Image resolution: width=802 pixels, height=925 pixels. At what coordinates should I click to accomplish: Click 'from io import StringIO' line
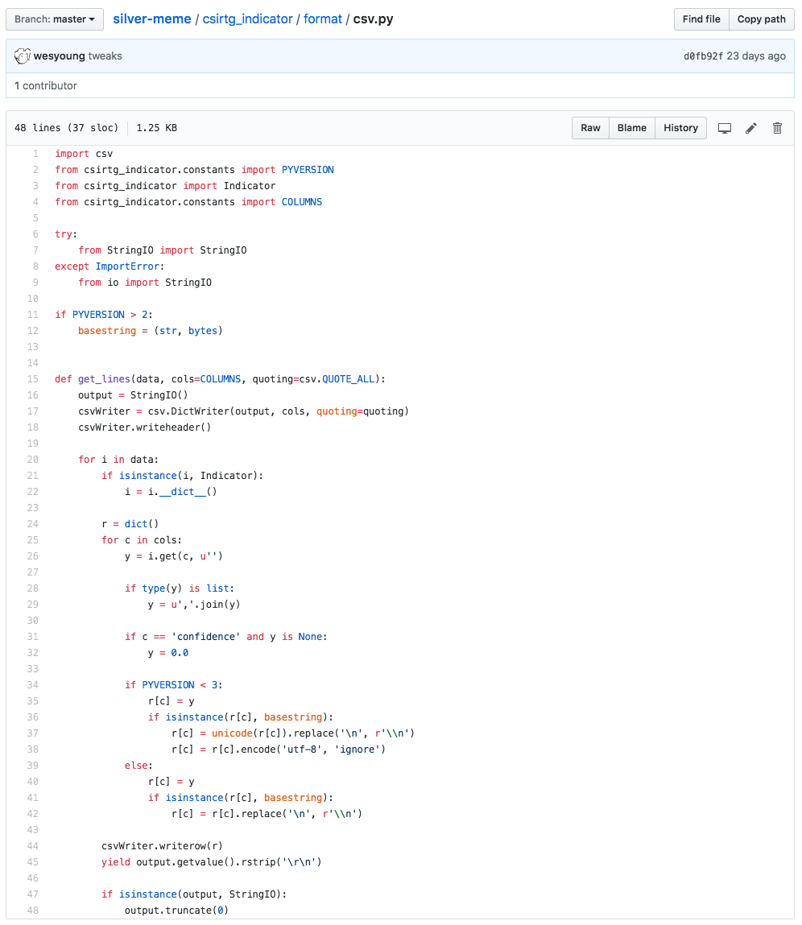145,283
